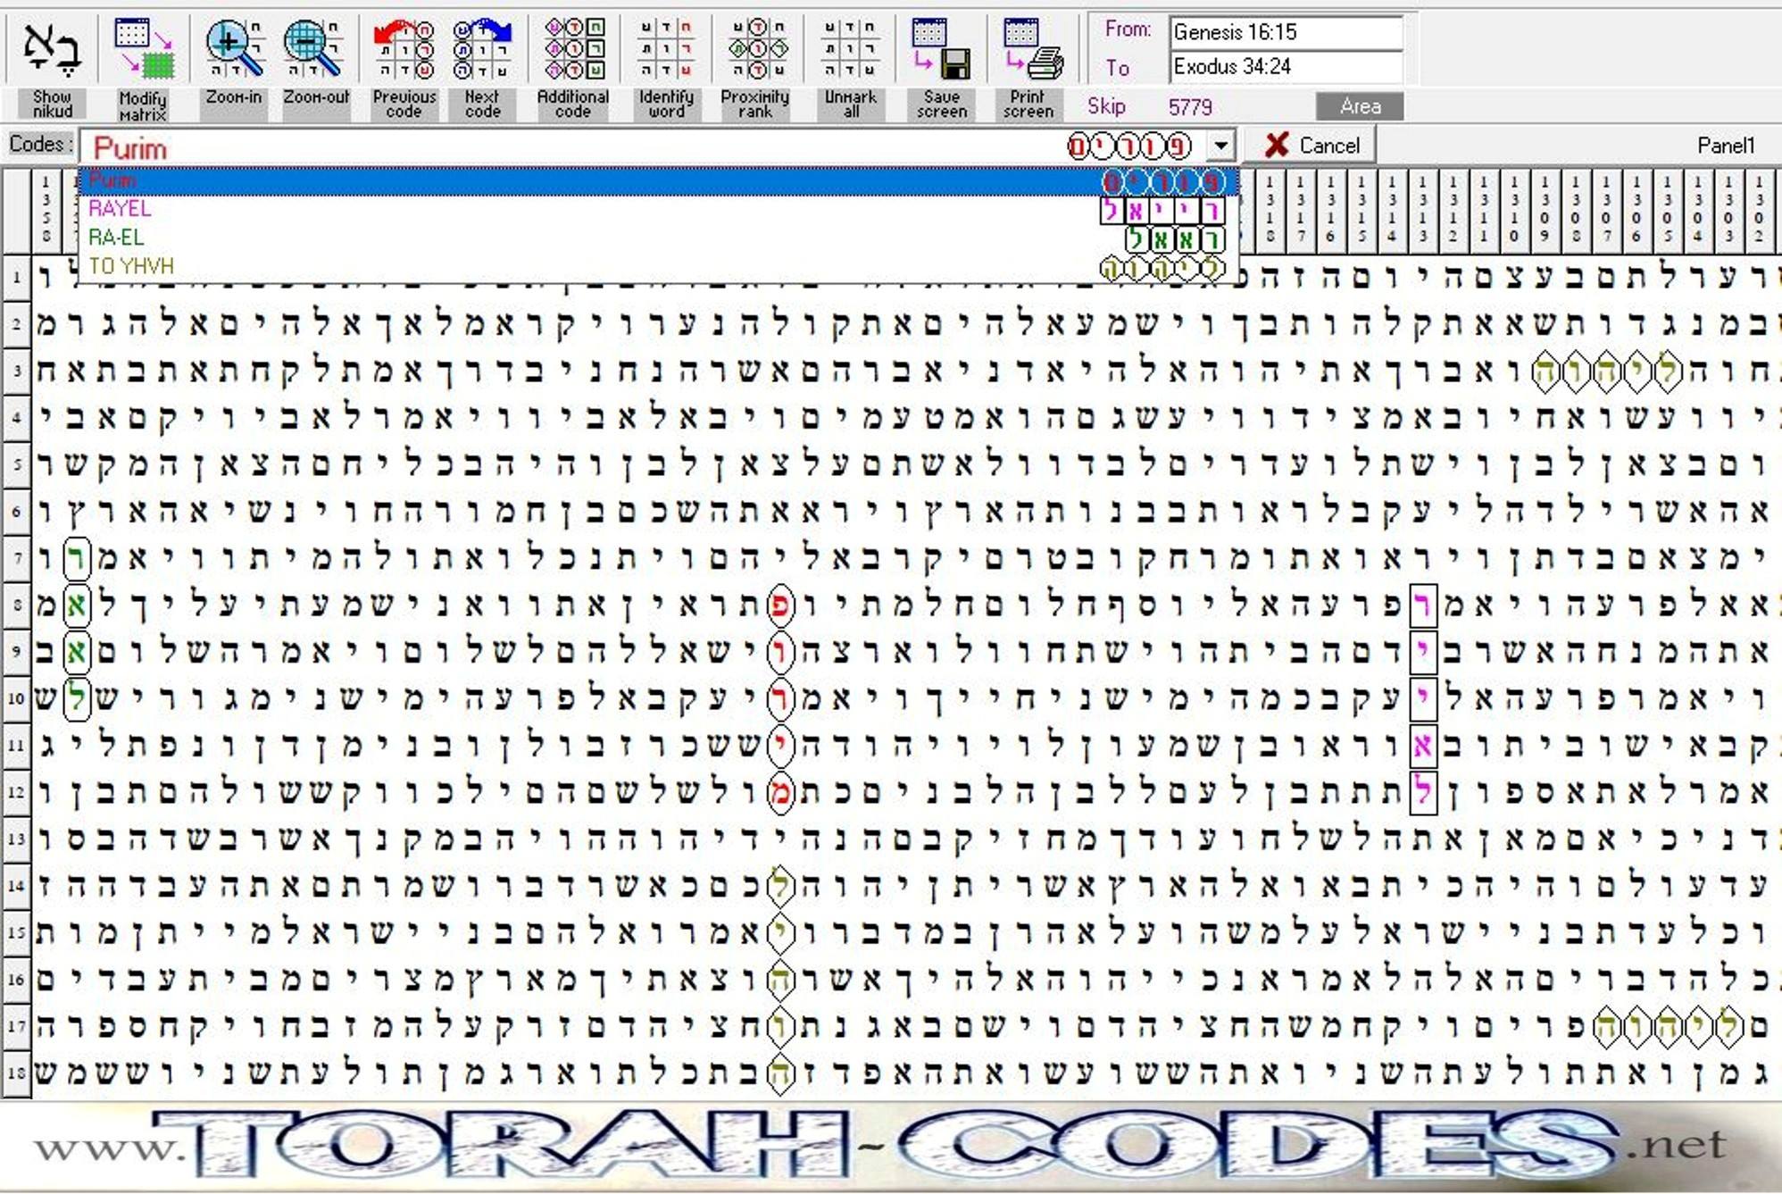1782x1194 pixels.
Task: Click Unmark all icon
Action: pyautogui.click(x=850, y=50)
